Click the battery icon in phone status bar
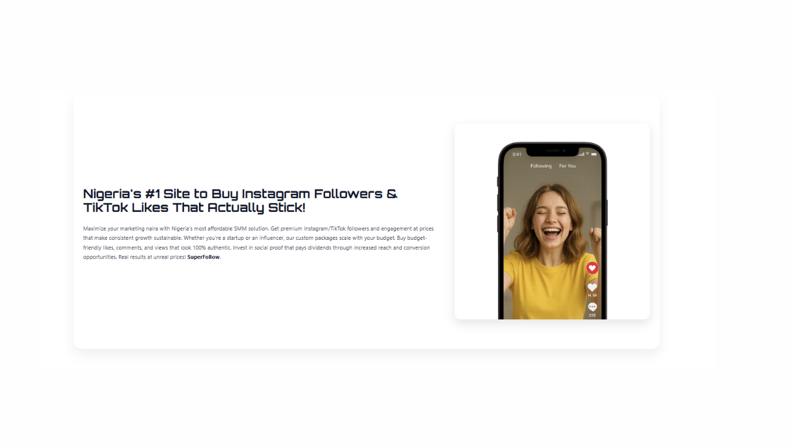 coord(594,154)
